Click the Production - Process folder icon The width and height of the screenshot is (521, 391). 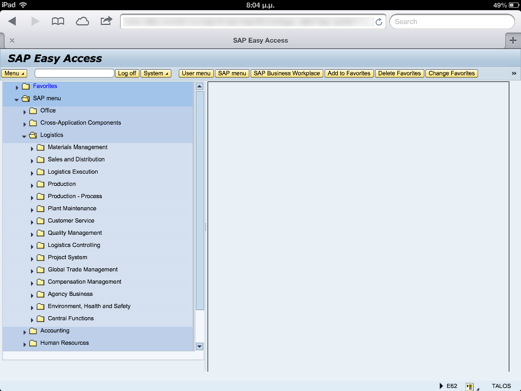(x=41, y=196)
